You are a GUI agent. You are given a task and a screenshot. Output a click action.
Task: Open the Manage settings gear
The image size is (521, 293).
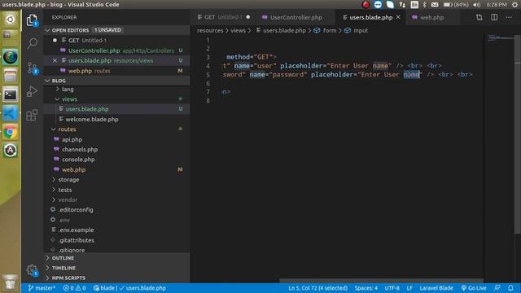tap(32, 270)
